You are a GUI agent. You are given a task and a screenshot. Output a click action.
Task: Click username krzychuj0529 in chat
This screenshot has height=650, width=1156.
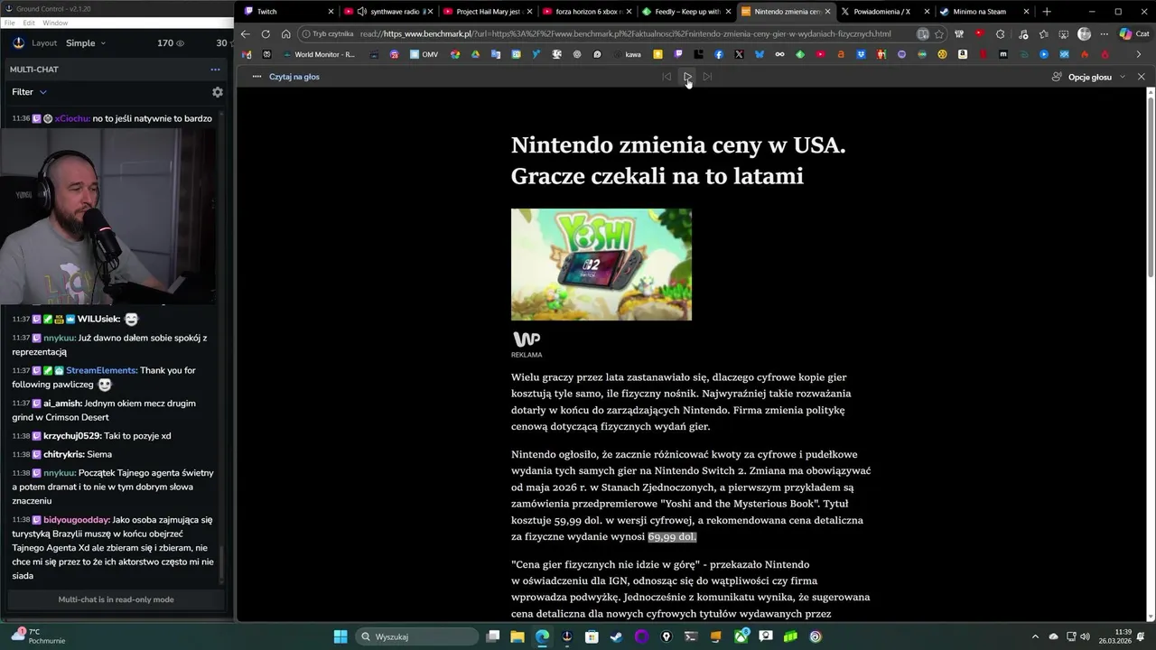click(x=72, y=436)
